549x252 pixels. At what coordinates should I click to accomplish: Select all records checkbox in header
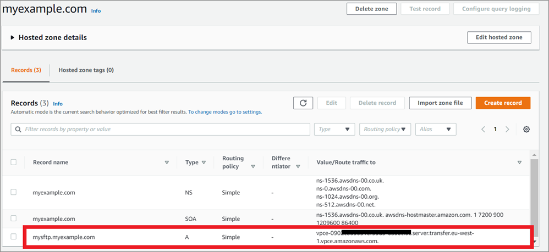tap(13, 162)
